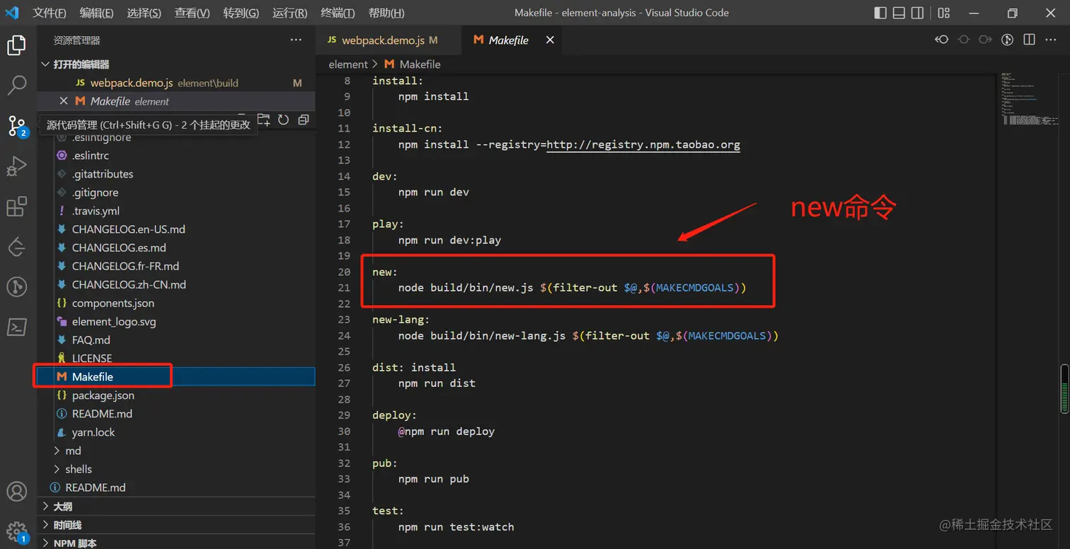
Task: Open the 转到(G) menu
Action: coord(241,13)
